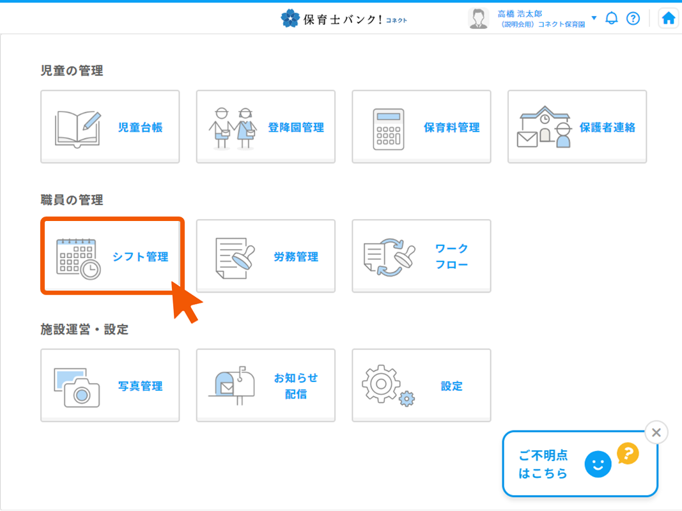Select the 高橋 浩太郎 user name
Screen dimensions: 682x511
coord(520,13)
